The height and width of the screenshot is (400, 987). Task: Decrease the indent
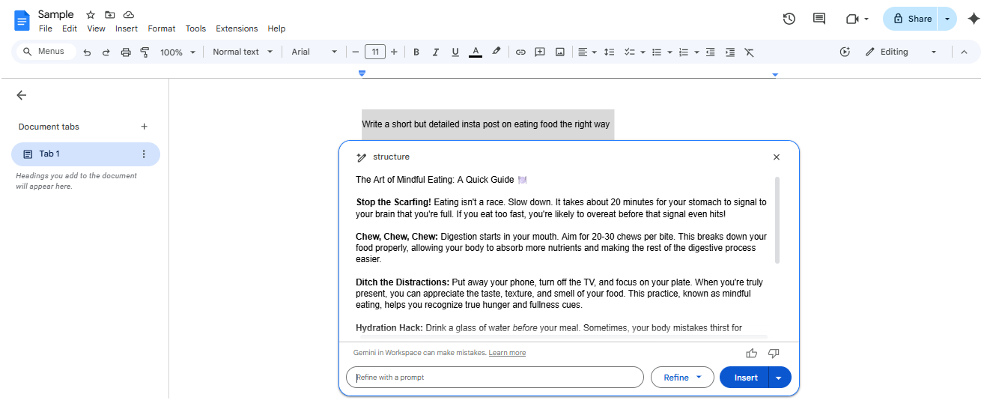(x=710, y=52)
